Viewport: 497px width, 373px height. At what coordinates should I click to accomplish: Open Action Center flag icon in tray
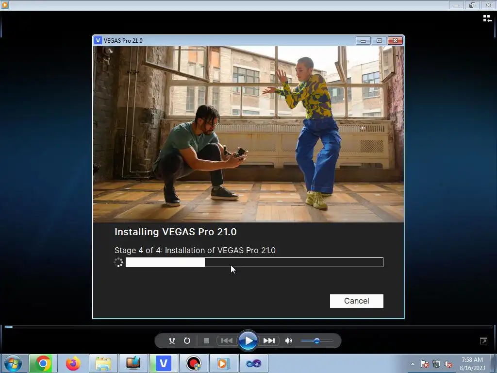(x=424, y=364)
